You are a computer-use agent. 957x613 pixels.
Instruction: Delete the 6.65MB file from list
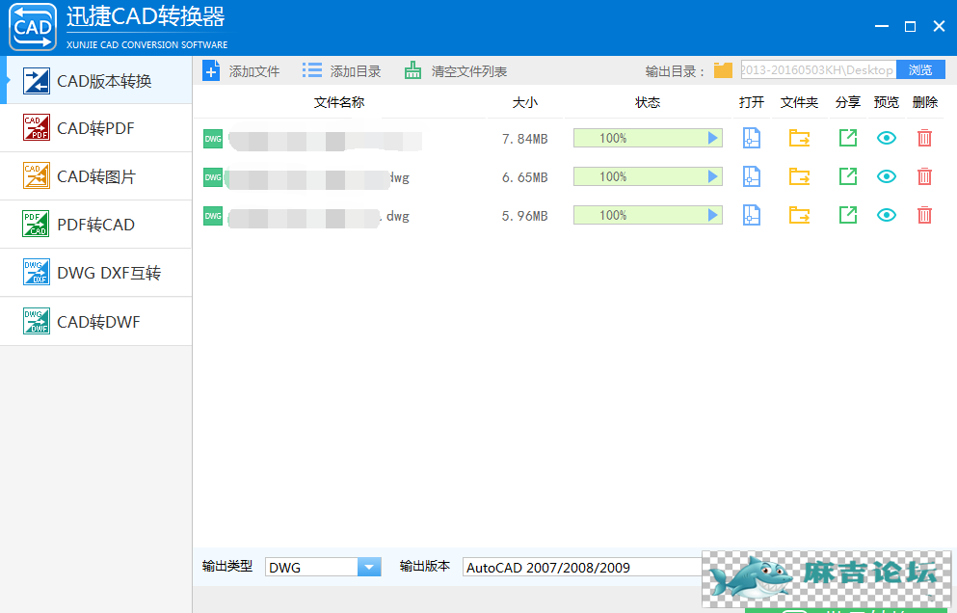[924, 177]
